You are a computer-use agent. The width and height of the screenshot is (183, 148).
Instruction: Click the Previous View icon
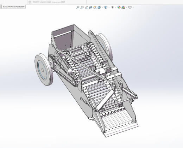pos(86,7)
